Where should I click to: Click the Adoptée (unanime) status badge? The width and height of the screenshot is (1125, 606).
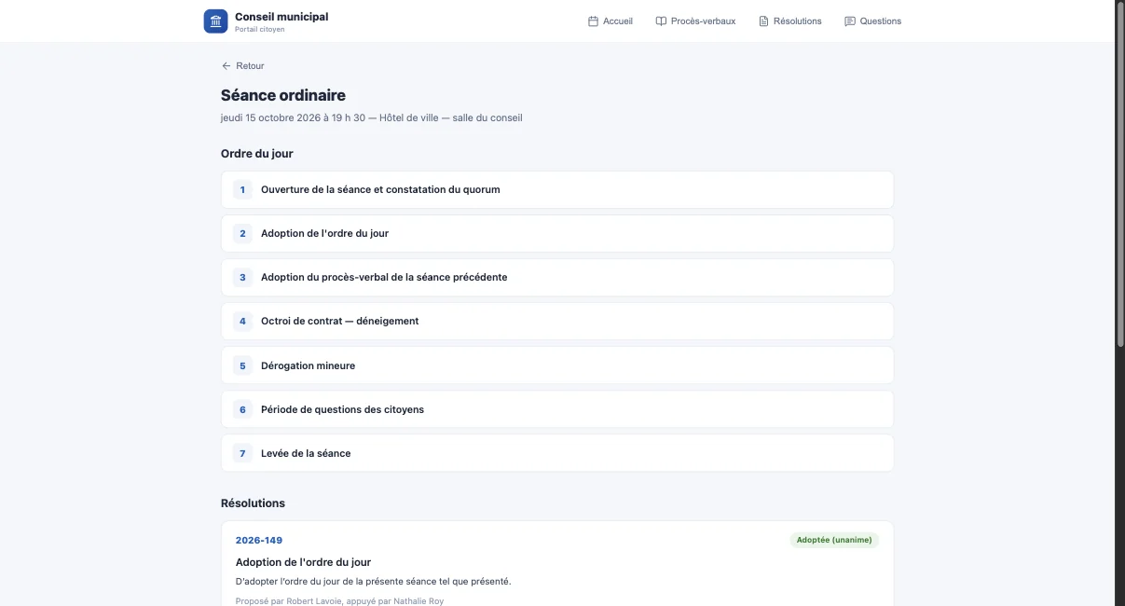click(834, 540)
